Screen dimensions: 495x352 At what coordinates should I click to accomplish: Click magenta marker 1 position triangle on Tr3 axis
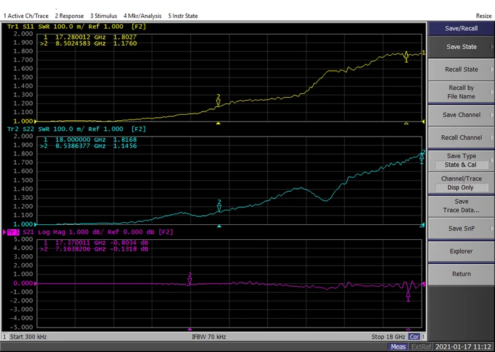[x=408, y=329]
